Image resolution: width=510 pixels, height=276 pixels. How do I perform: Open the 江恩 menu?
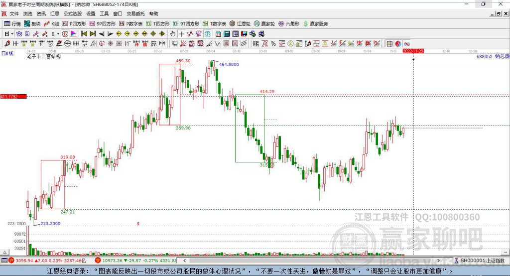point(55,13)
